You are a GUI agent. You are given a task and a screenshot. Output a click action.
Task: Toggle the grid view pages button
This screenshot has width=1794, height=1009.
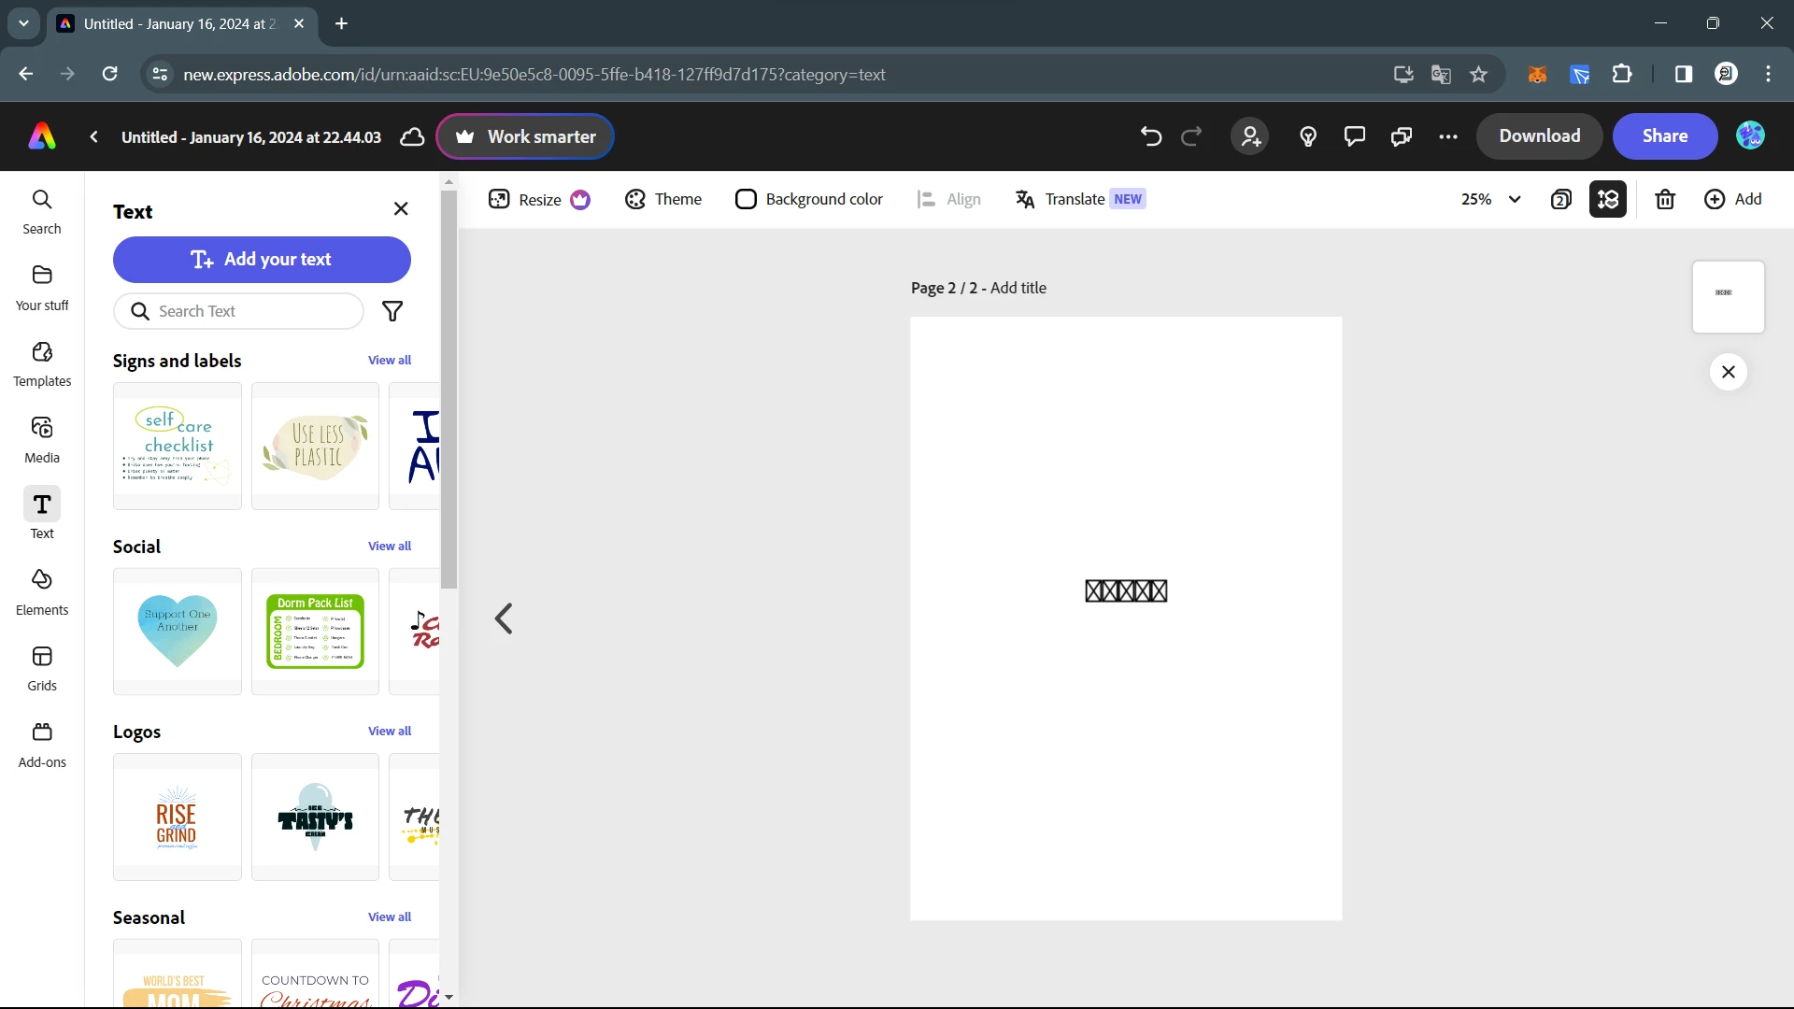point(1607,199)
